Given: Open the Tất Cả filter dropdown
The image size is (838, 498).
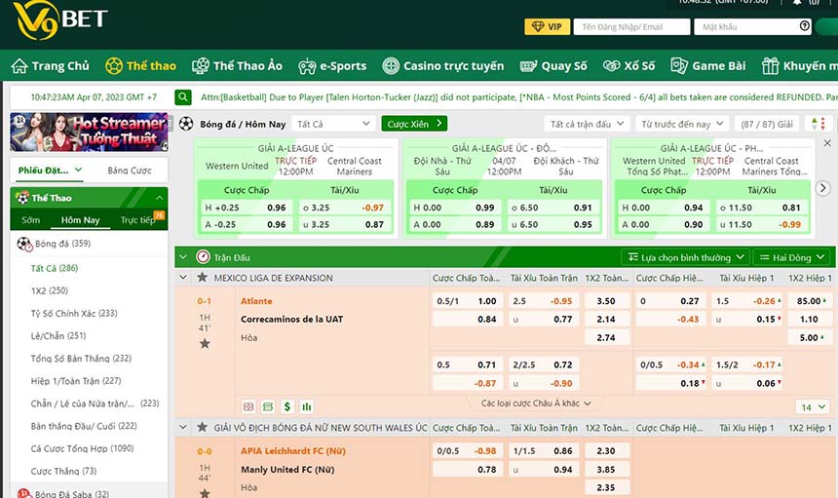Looking at the screenshot, I should (333, 124).
